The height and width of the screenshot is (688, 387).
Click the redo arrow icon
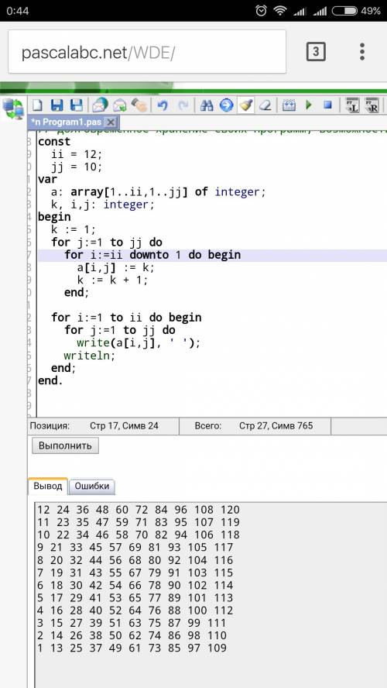183,105
